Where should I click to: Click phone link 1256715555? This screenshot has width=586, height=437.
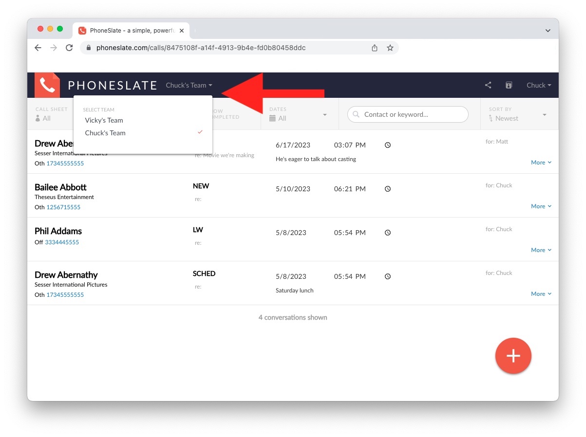coord(63,207)
